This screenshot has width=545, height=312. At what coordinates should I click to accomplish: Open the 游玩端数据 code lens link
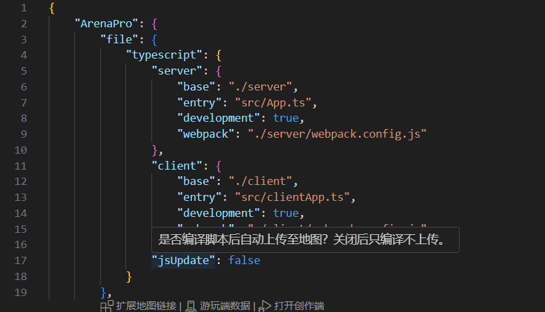tap(226, 306)
